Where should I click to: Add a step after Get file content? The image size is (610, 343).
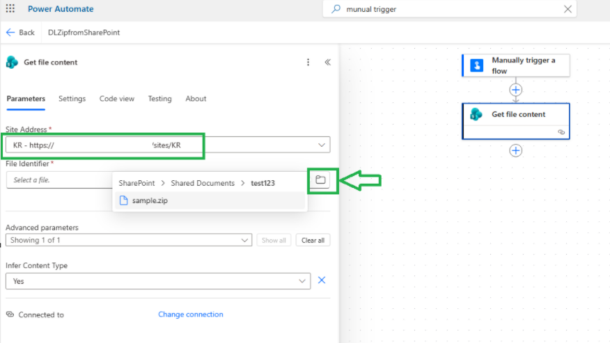[x=516, y=150]
